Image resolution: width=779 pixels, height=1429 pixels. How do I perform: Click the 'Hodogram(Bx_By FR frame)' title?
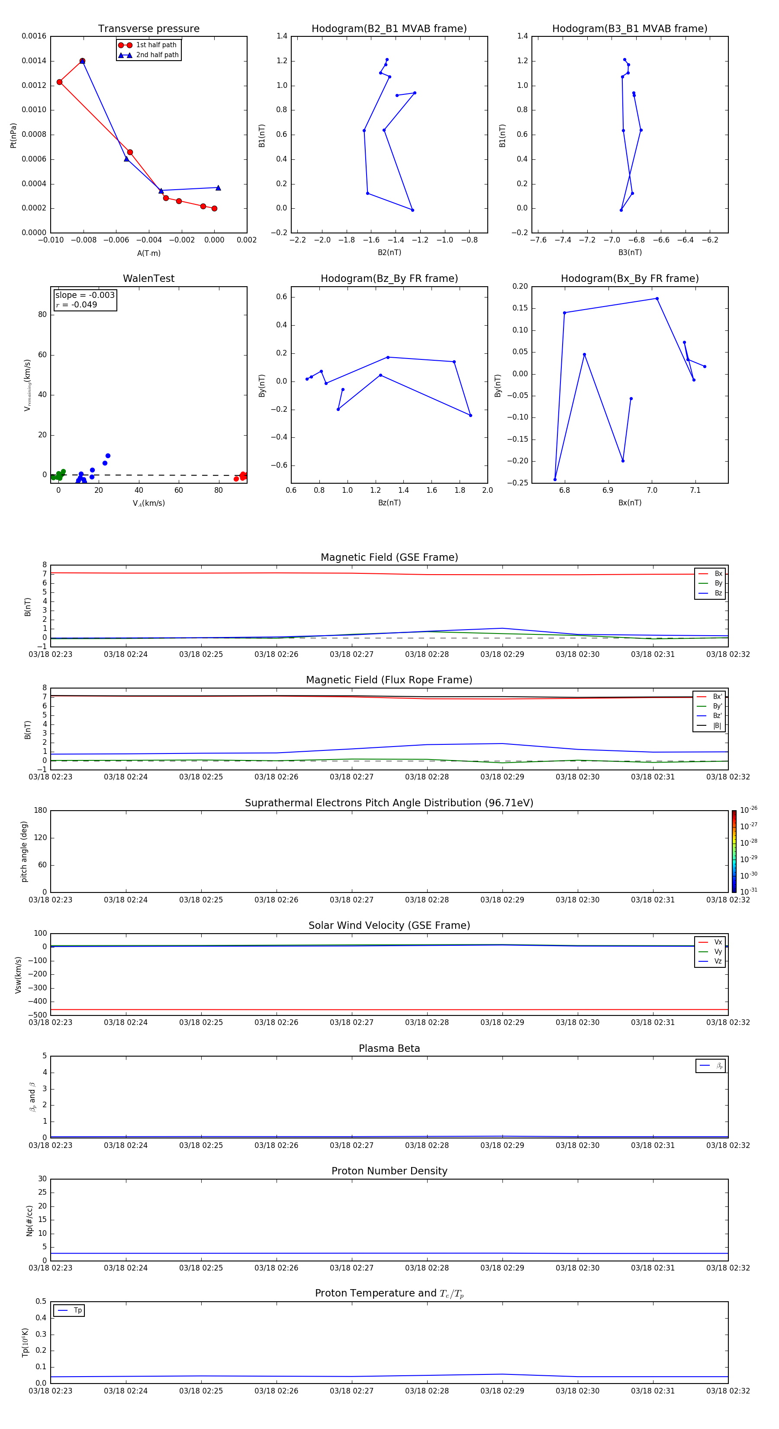[x=630, y=278]
